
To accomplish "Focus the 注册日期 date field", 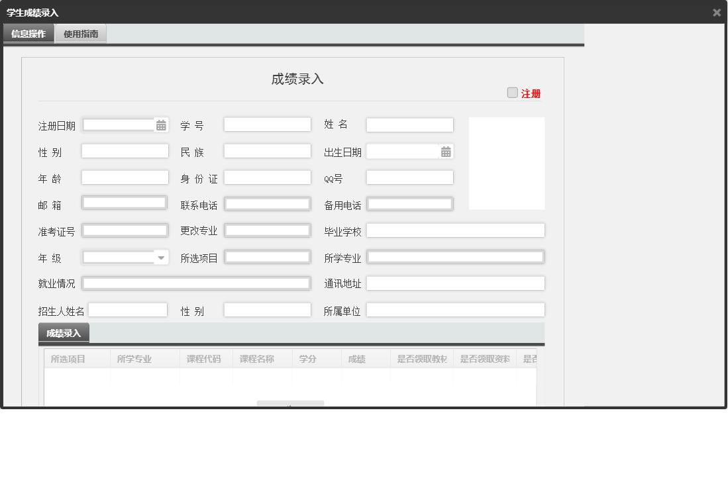I will (119, 124).
